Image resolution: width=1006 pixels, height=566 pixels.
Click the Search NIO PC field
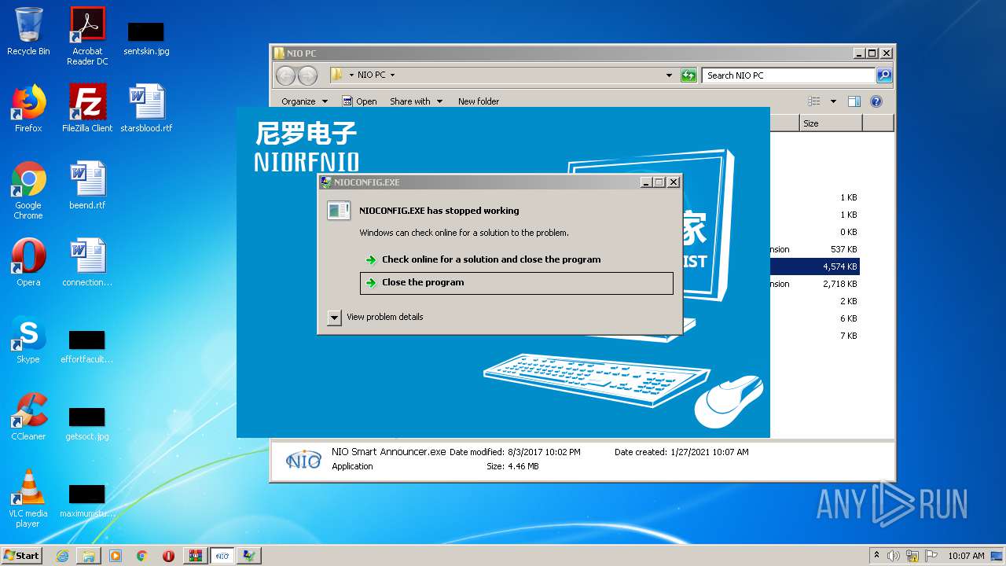[788, 75]
